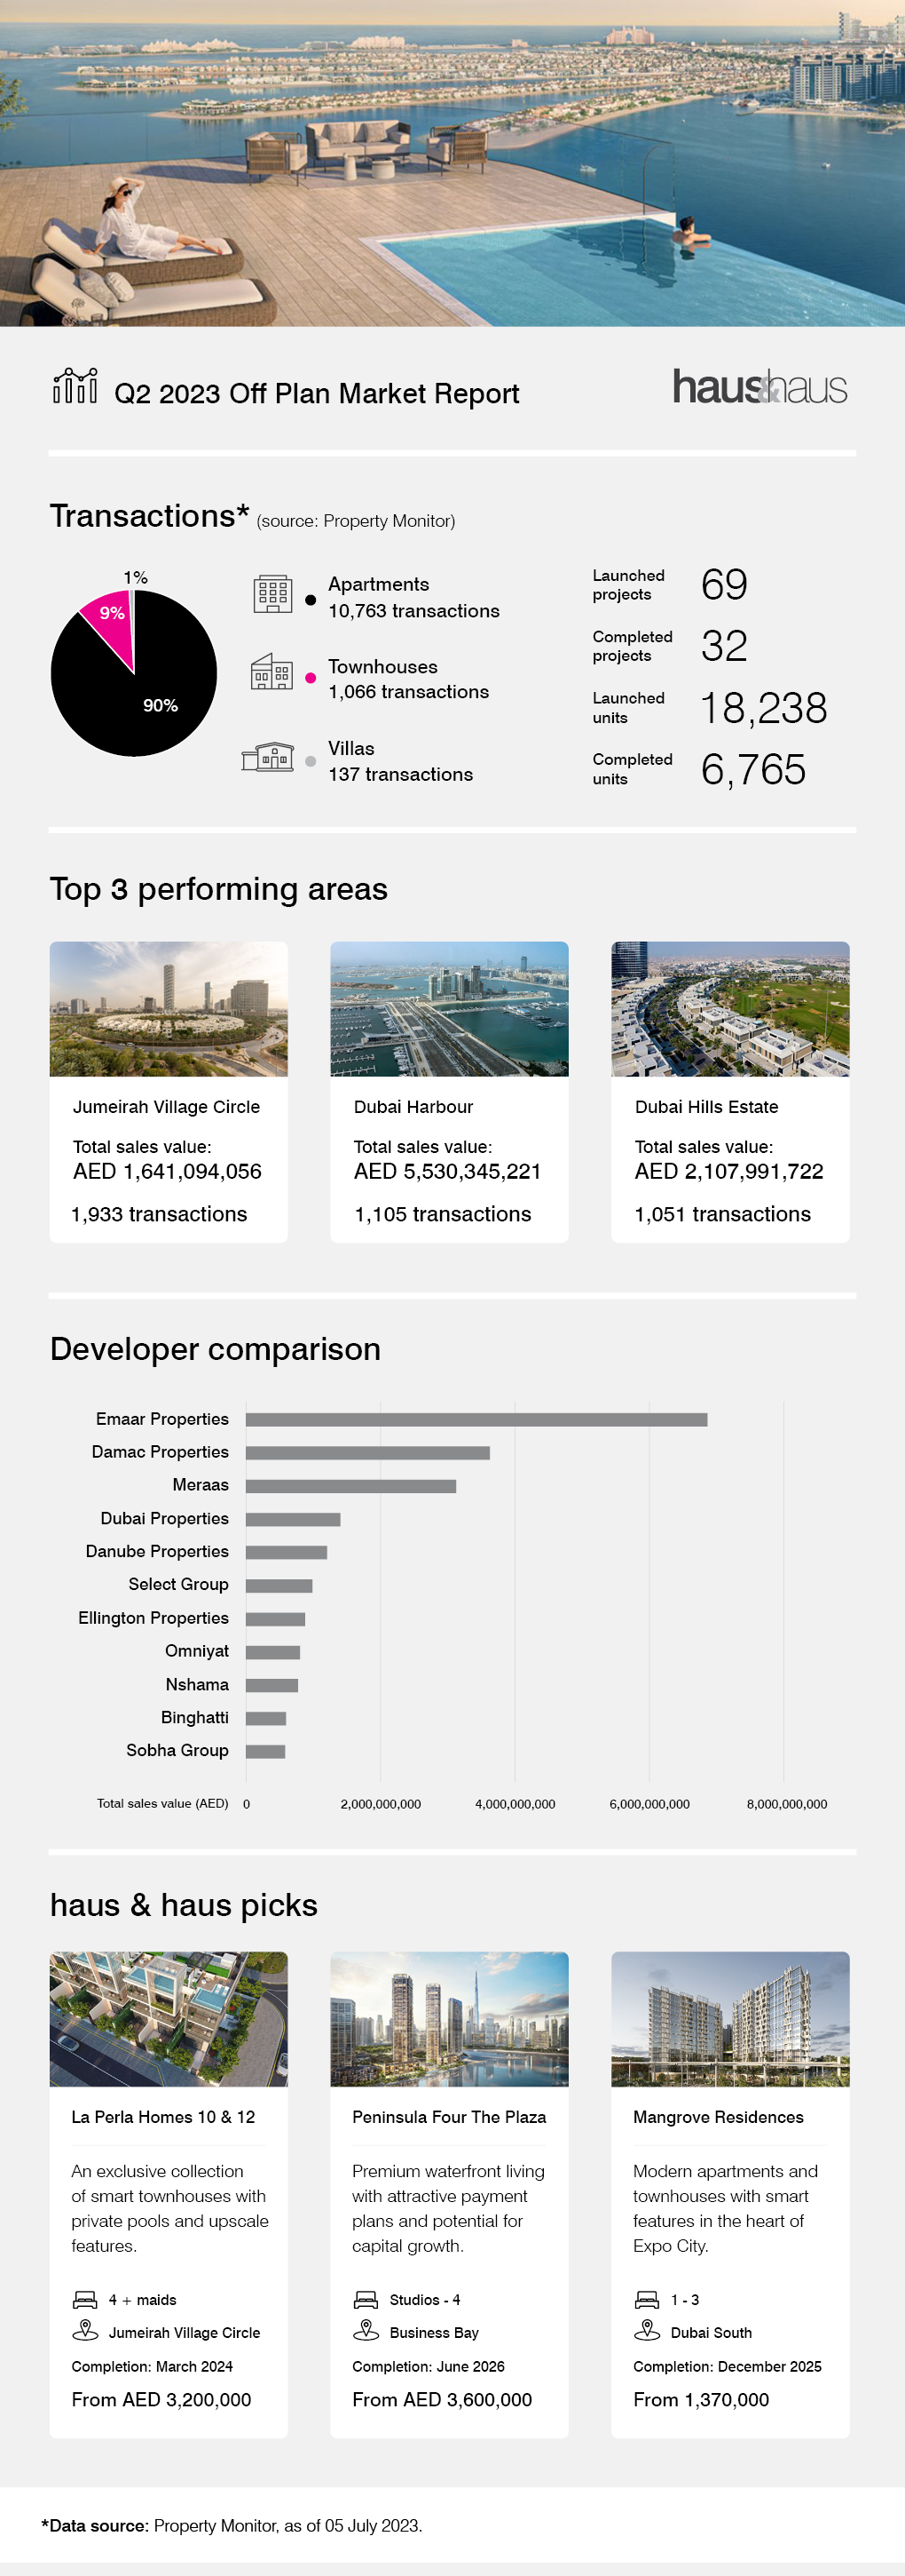905x2576 pixels.
Task: Click the Select Group label
Action: [177, 1584]
